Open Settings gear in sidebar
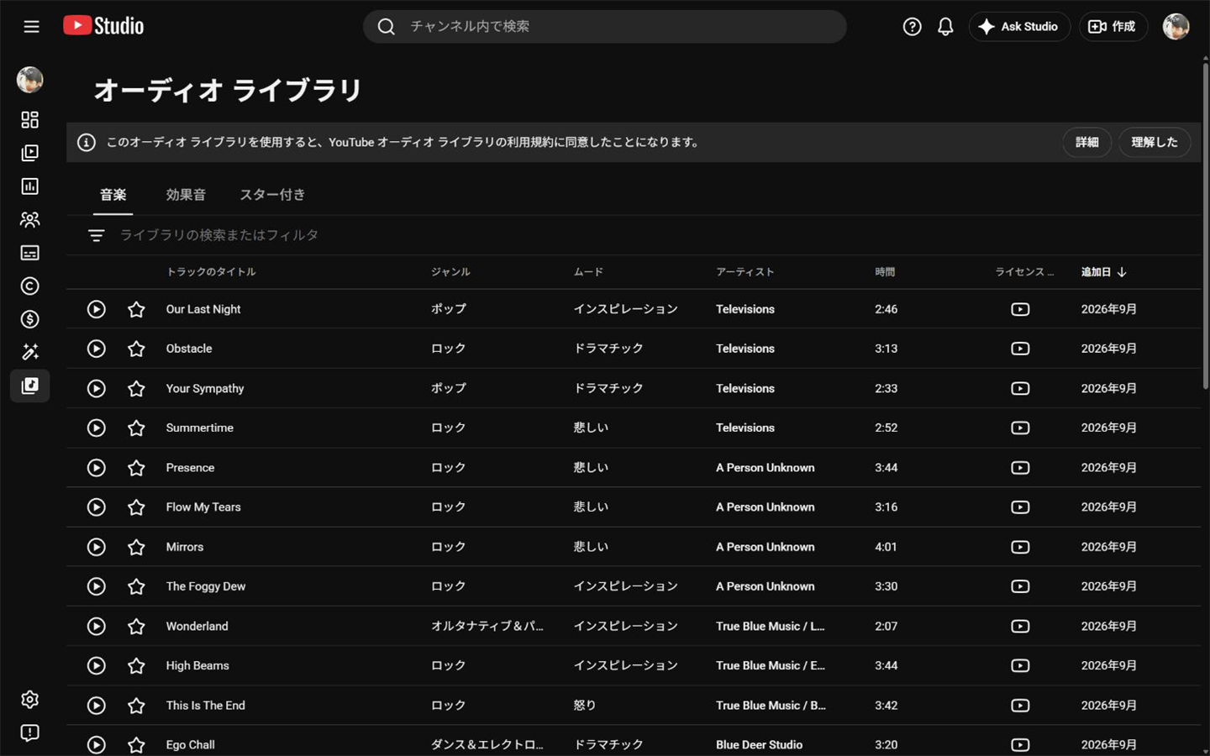The height and width of the screenshot is (756, 1210). point(29,700)
